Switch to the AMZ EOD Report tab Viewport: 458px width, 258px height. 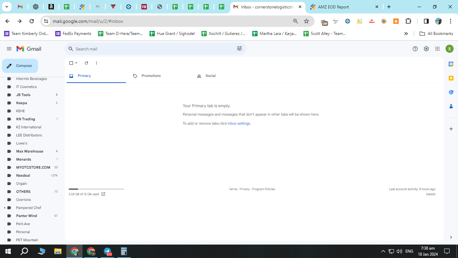tap(345, 7)
